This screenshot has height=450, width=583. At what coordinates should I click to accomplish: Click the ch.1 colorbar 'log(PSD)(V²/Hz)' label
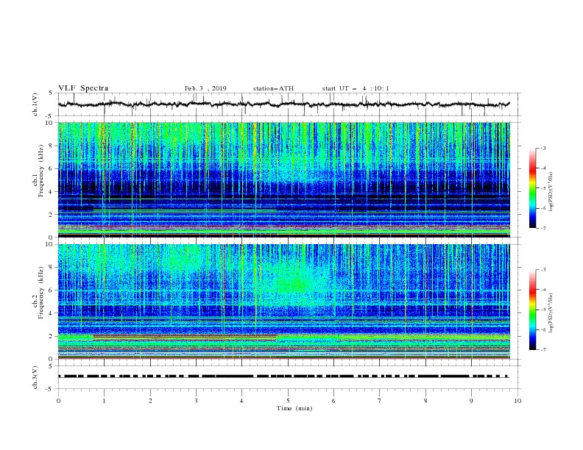tap(551, 192)
